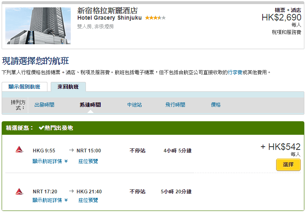
Task: Click the Delta logo on the return flight
Action: tap(19, 191)
